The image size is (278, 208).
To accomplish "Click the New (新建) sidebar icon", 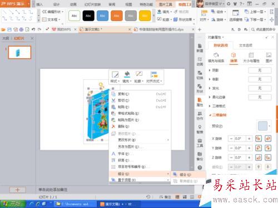I will tap(200, 48).
